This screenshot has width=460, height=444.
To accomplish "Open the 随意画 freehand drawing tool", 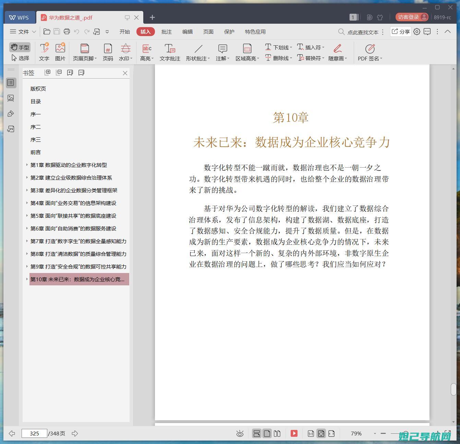I will [x=338, y=52].
